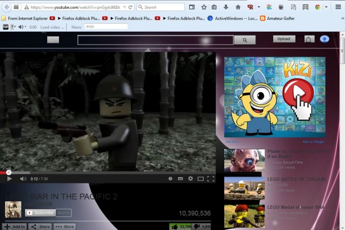Image resolution: width=345 pixels, height=230 pixels.
Task: Click the page bookmark ribbon icon
Action: 293,7
